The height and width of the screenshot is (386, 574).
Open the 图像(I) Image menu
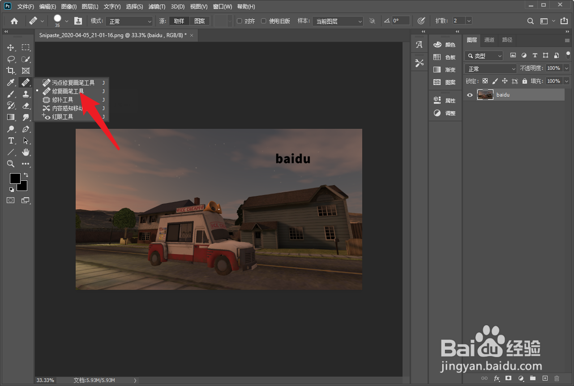[69, 7]
